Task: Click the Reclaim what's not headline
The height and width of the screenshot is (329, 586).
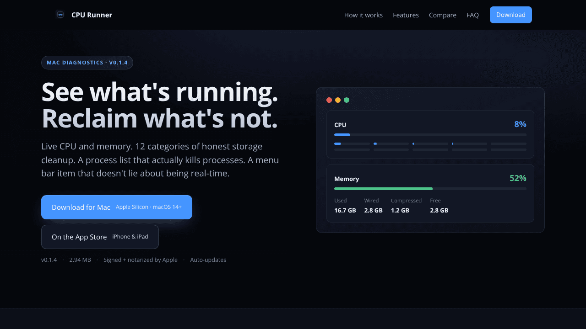Action: pyautogui.click(x=160, y=118)
